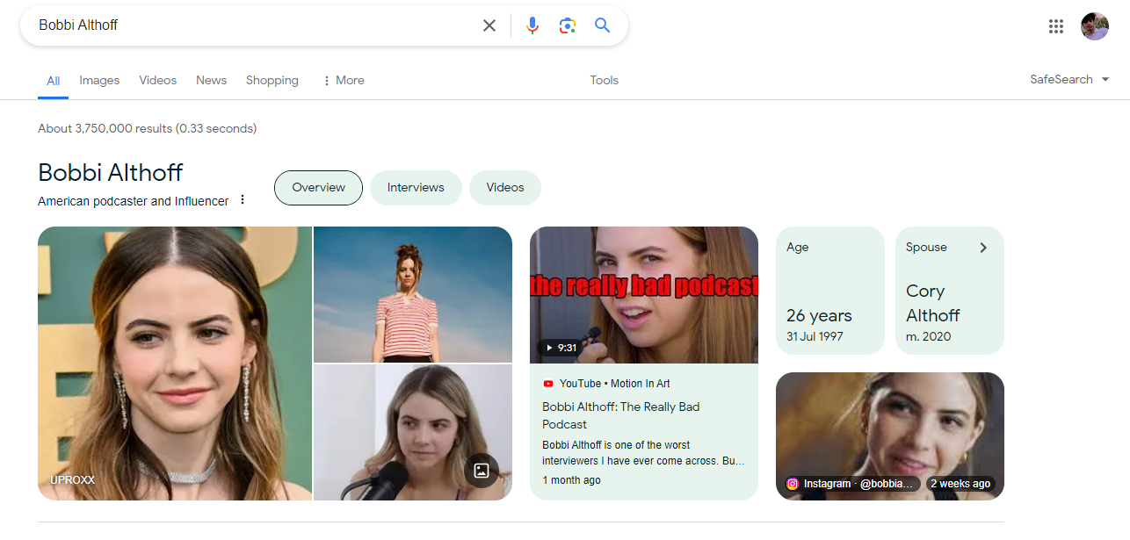1130x540 pixels.
Task: Select the All results tab
Action: click(53, 81)
